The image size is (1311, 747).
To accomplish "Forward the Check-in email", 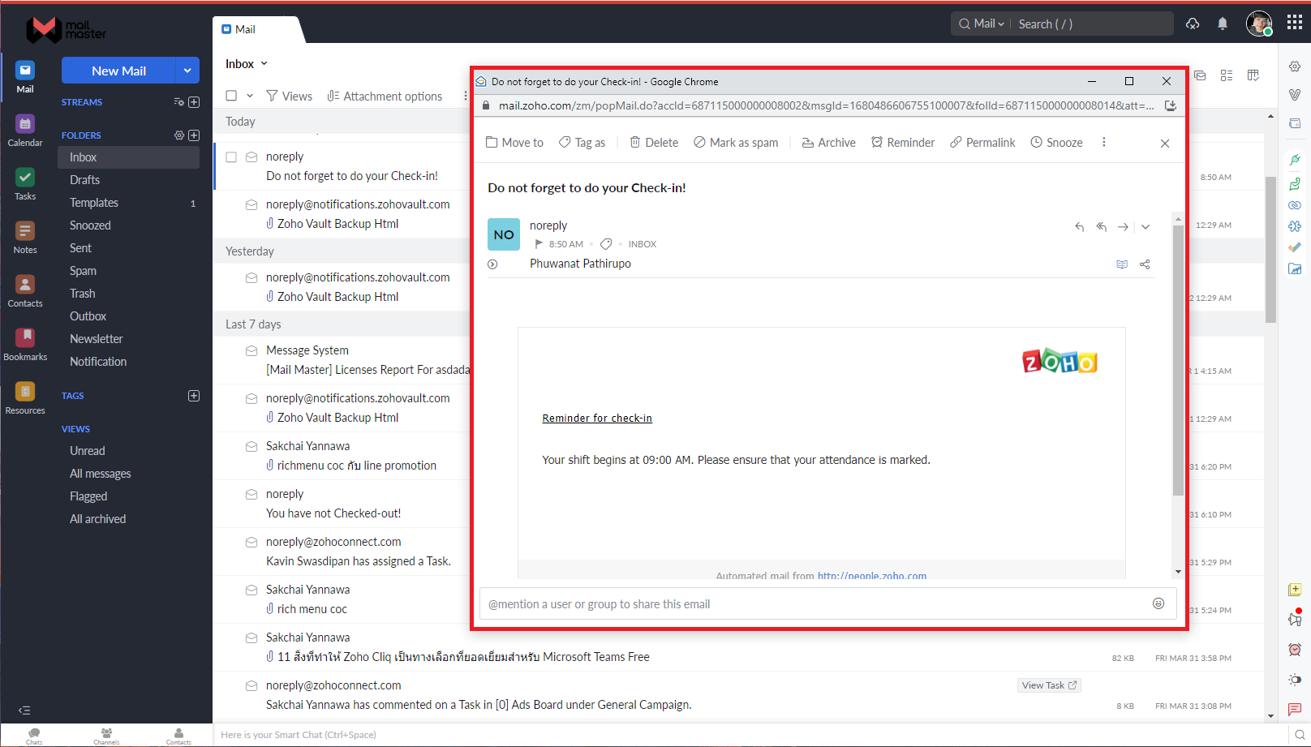I will 1123,227.
